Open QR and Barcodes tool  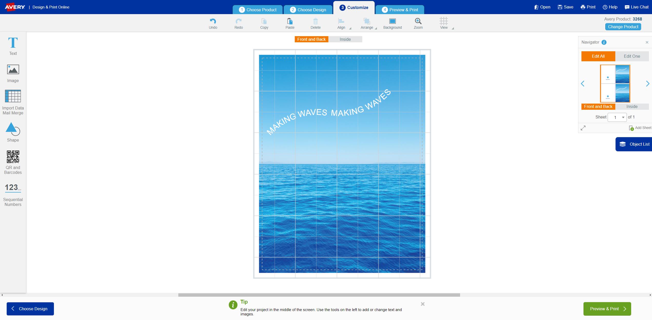[13, 163]
